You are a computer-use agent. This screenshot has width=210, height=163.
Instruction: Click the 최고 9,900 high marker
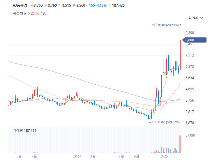coord(166,25)
